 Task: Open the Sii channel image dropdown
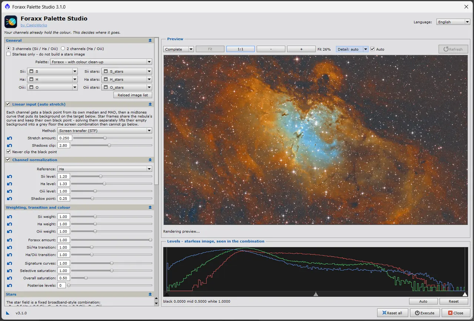[x=52, y=71]
